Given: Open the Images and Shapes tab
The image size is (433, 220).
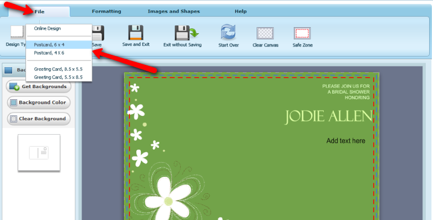Looking at the screenshot, I should [x=174, y=11].
